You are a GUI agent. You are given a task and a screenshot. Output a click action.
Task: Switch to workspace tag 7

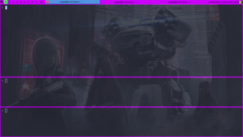28,2
